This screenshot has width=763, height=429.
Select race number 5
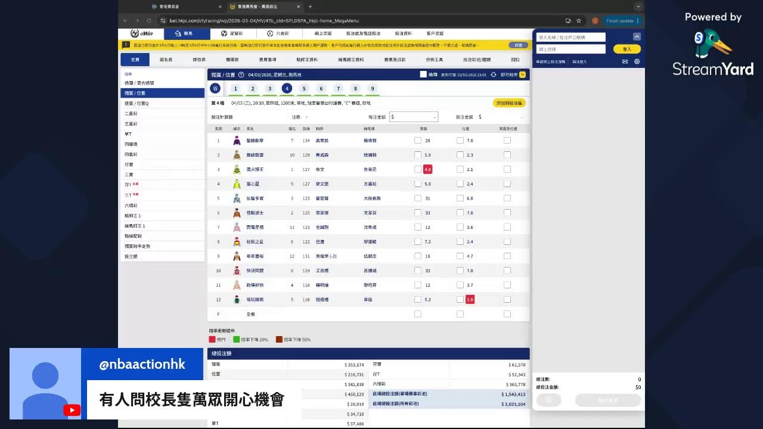[x=304, y=89]
